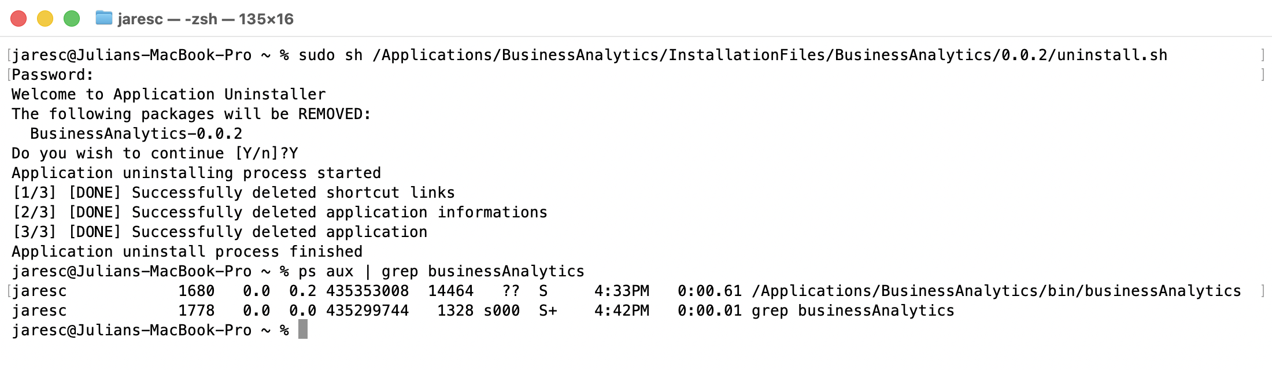Maximize the window with green button
Image resolution: width=1272 pixels, height=370 pixels.
[72, 18]
